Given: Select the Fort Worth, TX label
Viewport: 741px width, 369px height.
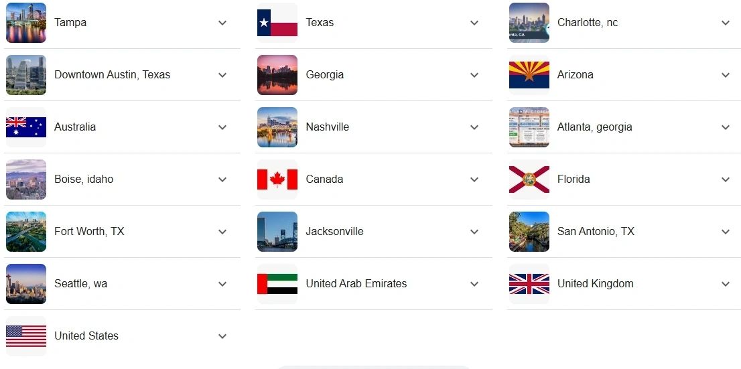Looking at the screenshot, I should click(89, 232).
